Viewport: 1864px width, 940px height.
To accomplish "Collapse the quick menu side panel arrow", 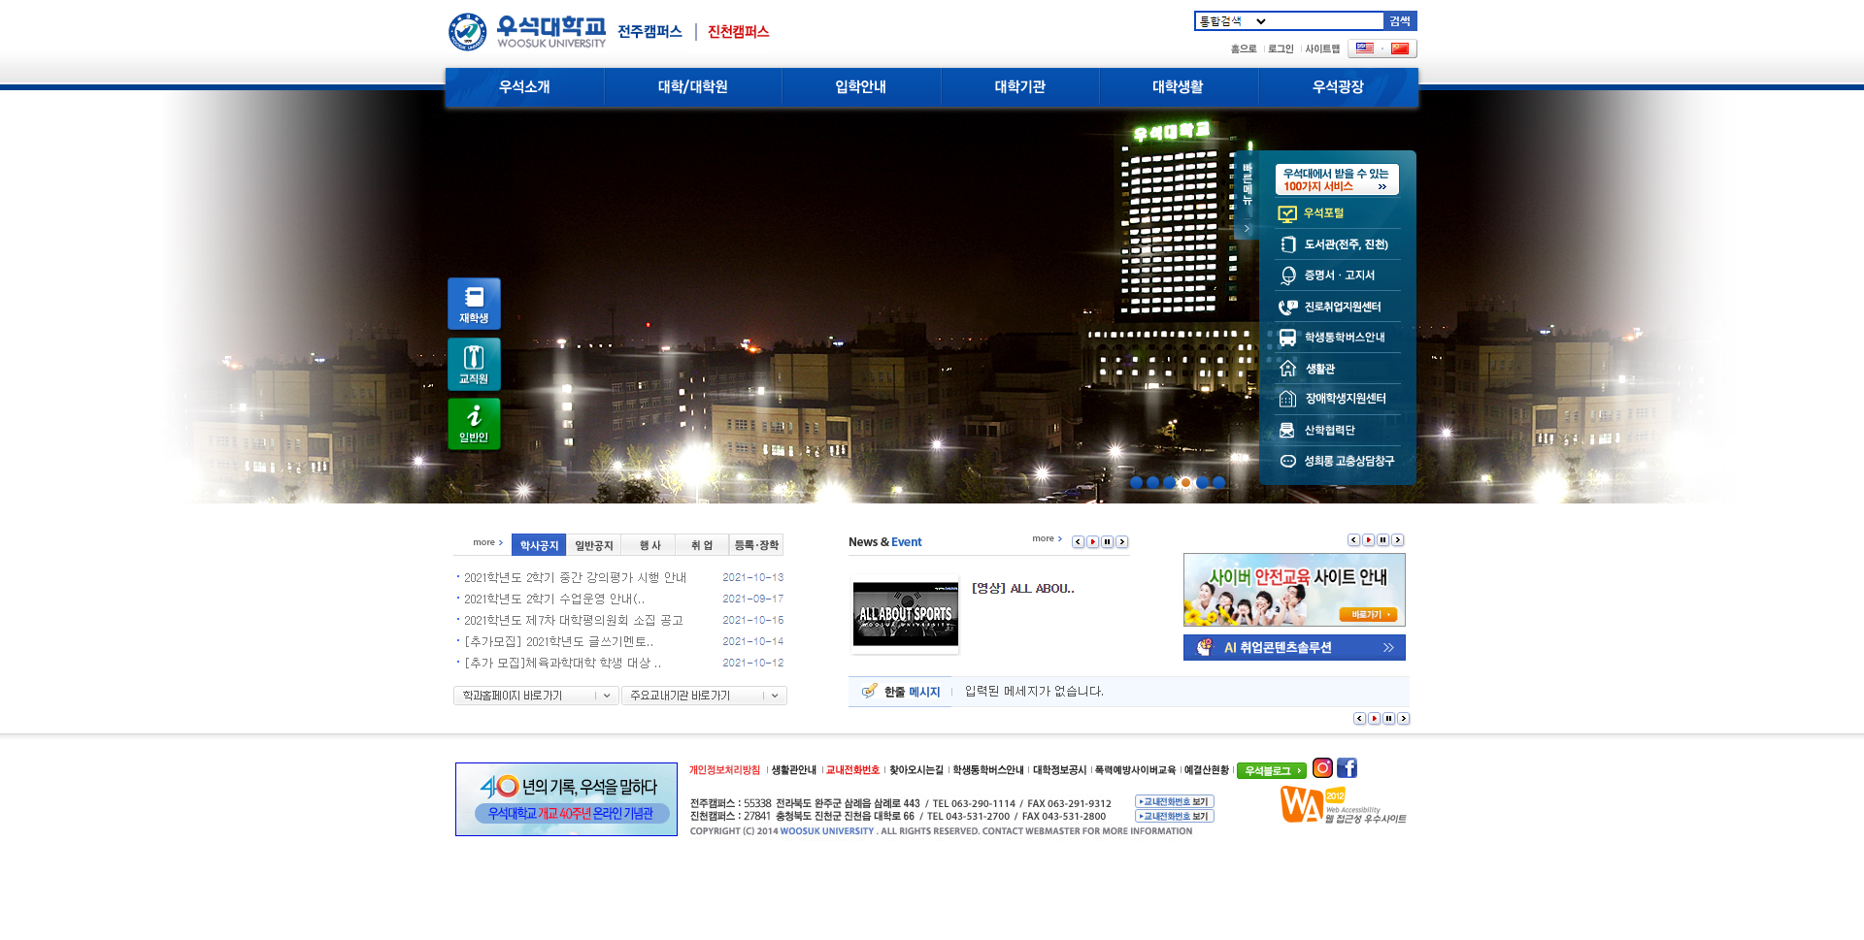I will [1247, 229].
